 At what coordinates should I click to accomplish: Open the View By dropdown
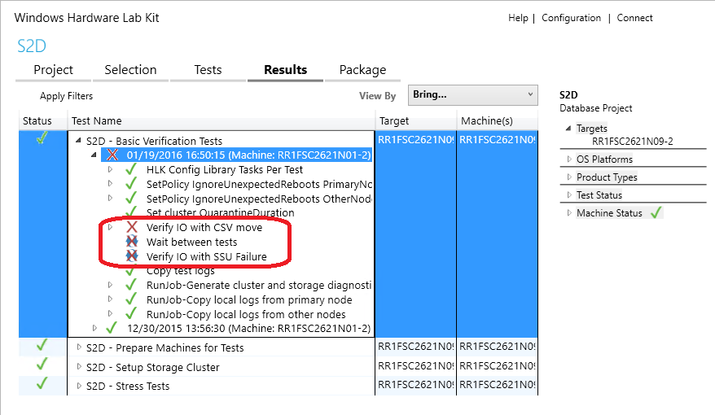[x=473, y=94]
